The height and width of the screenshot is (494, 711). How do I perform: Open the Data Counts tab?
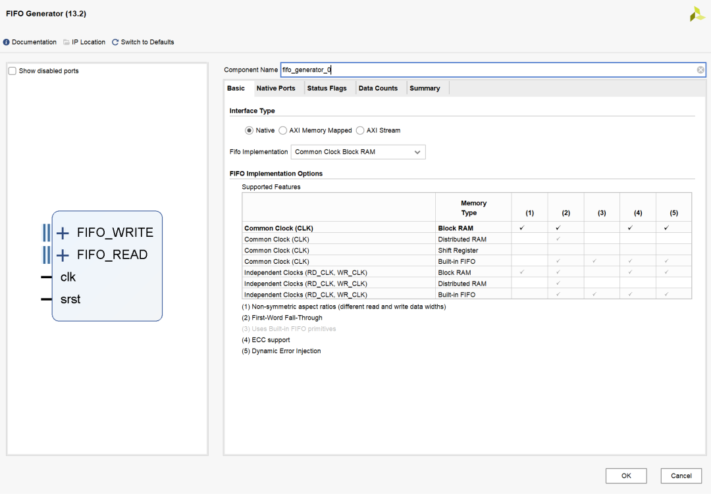[378, 88]
